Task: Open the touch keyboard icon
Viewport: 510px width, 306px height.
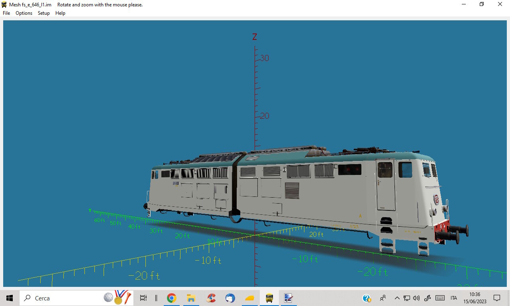Action: pos(440,298)
